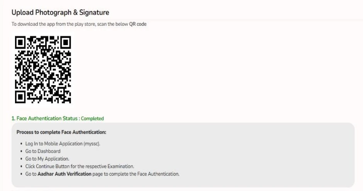This screenshot has height=191, width=363.
Task: Click the Aadhar Auth Verification bold text
Action: pyautogui.click(x=64, y=174)
